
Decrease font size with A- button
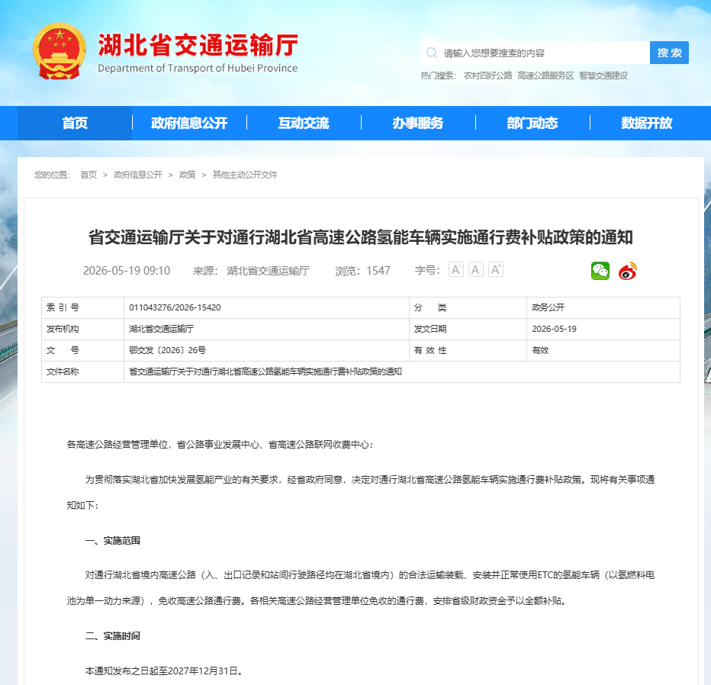tap(455, 270)
